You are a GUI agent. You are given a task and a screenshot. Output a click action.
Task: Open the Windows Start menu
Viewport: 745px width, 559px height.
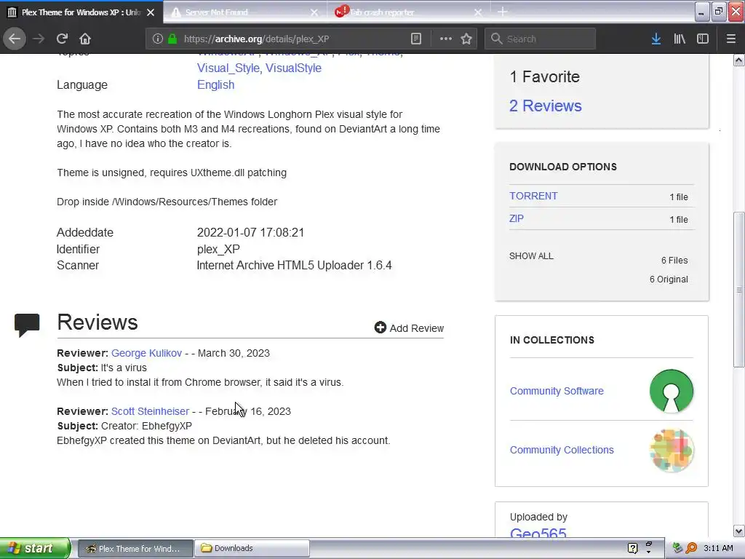pos(35,548)
